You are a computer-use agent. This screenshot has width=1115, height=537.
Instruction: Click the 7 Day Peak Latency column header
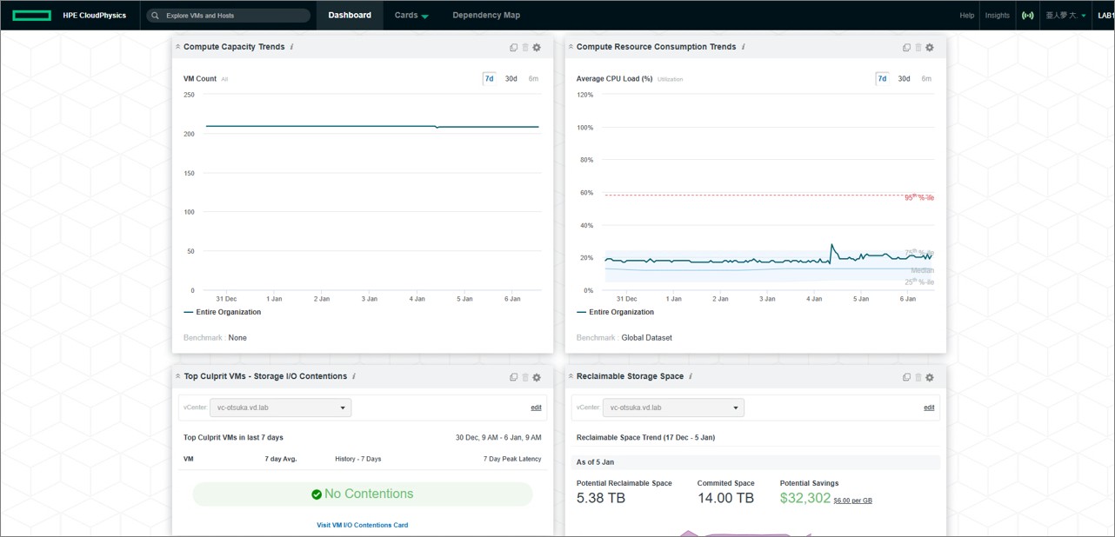coord(512,459)
